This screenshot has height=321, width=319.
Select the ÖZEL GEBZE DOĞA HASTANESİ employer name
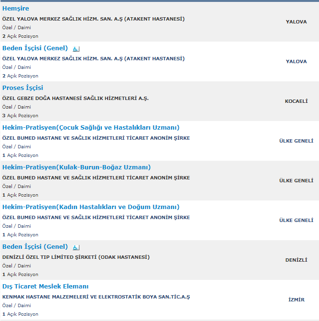pos(76,99)
